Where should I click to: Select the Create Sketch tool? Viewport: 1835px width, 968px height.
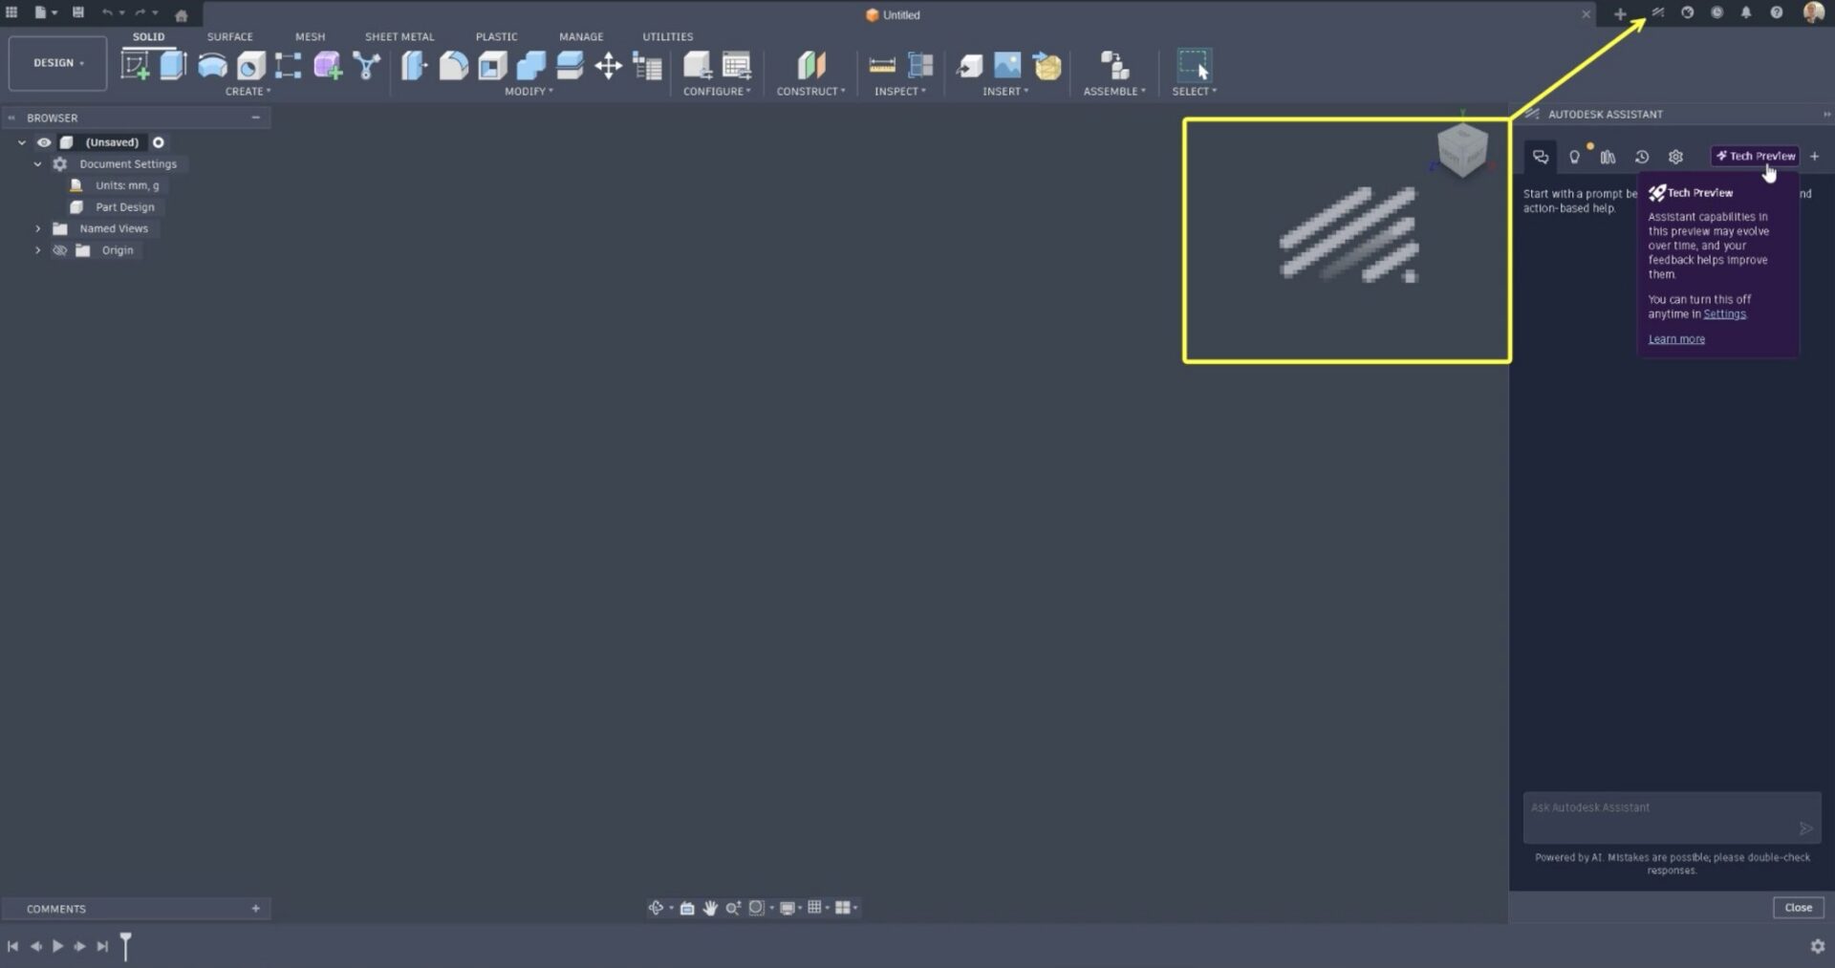(135, 65)
